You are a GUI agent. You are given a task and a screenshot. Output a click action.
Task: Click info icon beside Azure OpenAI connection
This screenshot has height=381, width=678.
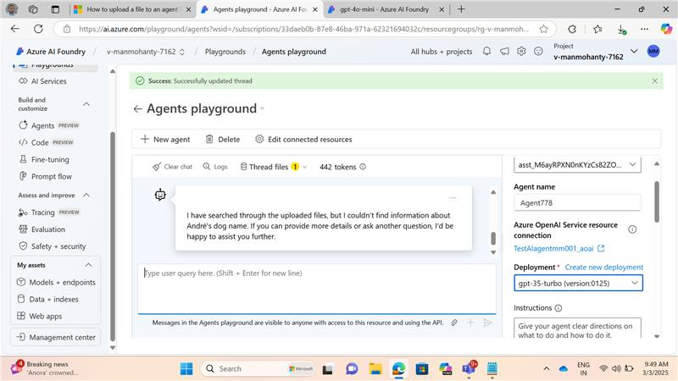pyautogui.click(x=632, y=229)
